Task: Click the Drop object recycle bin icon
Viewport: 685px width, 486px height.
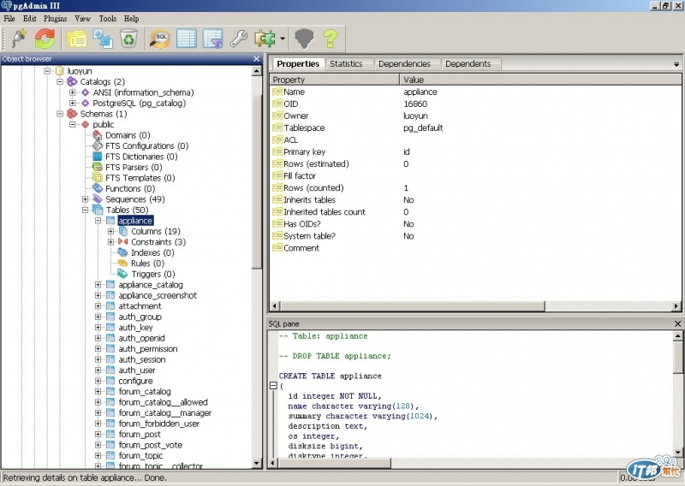Action: click(128, 39)
